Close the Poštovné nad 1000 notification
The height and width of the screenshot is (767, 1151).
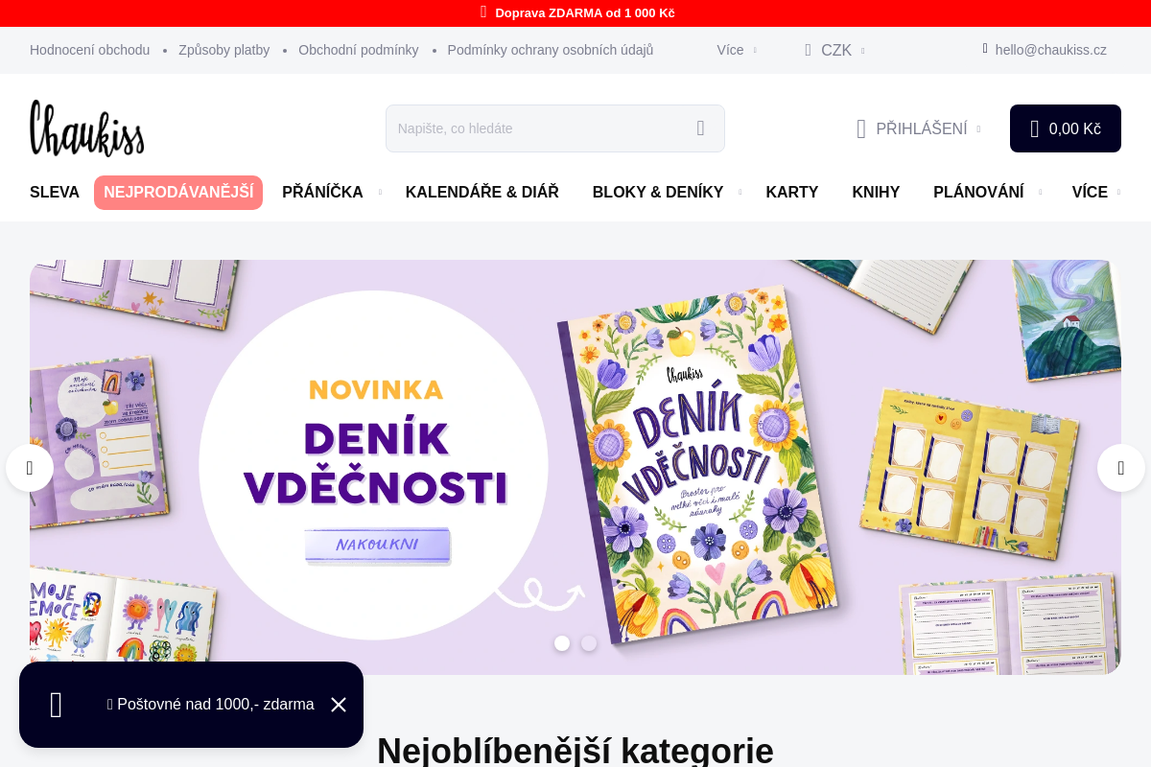tap(339, 705)
